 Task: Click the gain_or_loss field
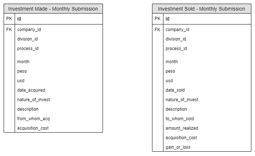tap(178, 147)
